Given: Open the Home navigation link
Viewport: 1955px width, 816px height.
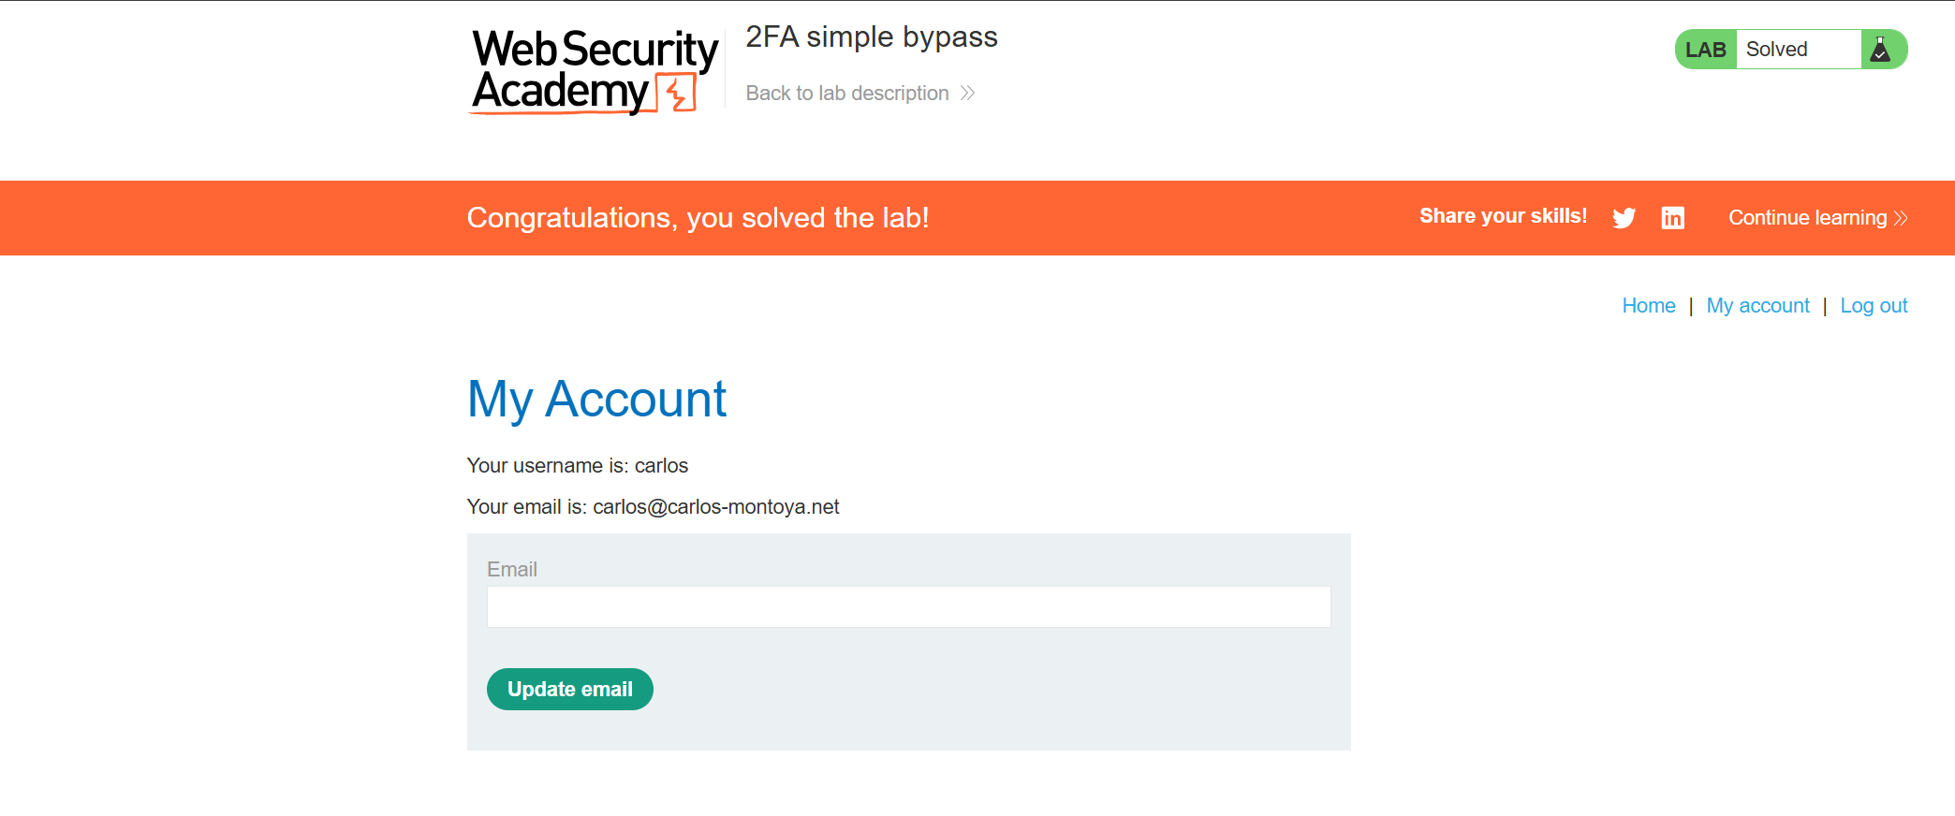Looking at the screenshot, I should pyautogui.click(x=1648, y=306).
